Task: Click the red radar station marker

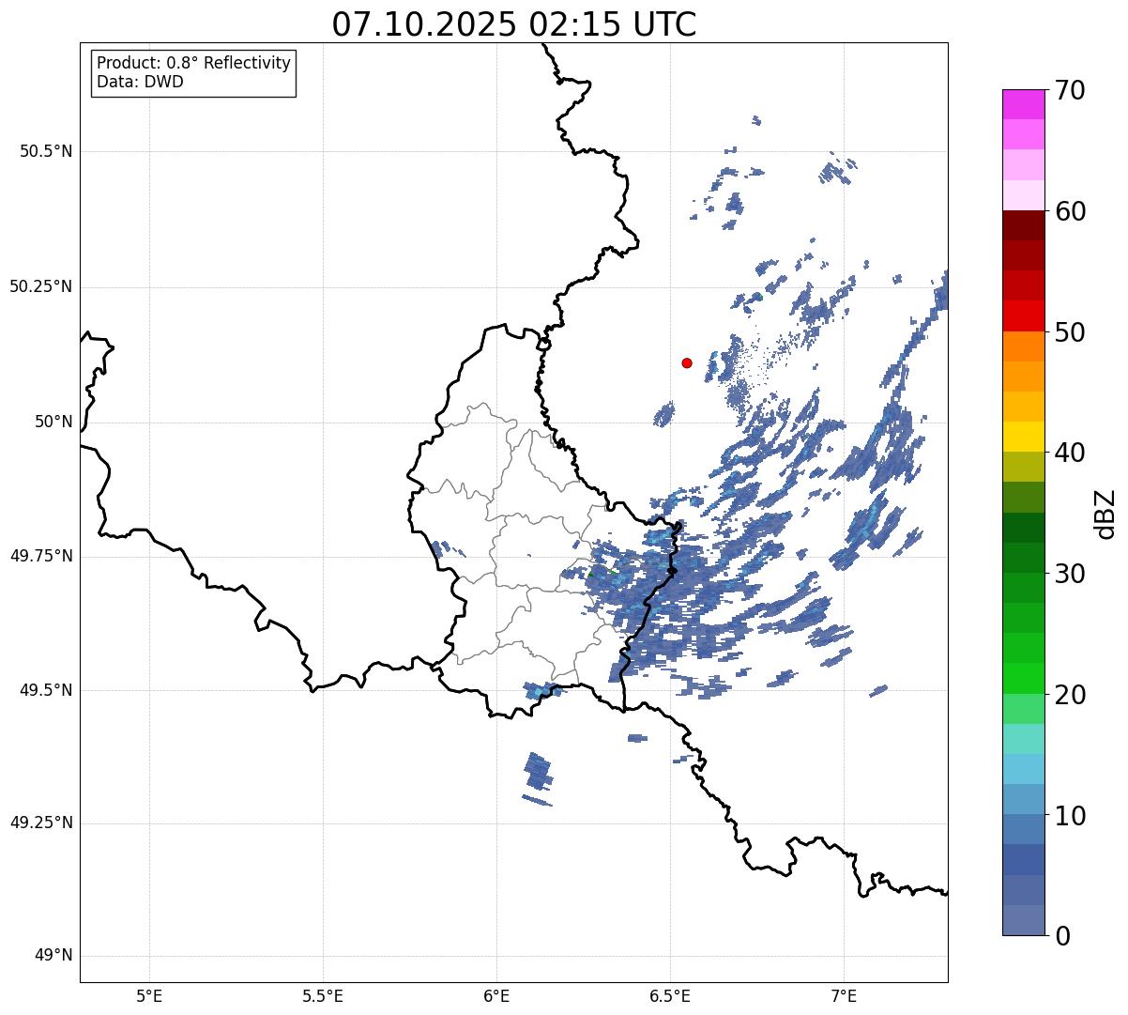Action: pos(687,362)
